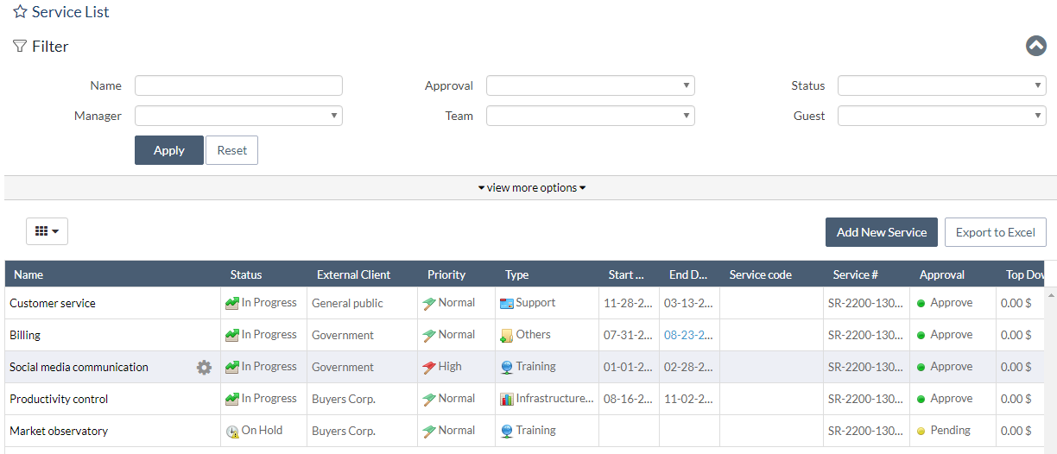Focus the Name filter text field
1057x454 pixels.
tap(238, 85)
